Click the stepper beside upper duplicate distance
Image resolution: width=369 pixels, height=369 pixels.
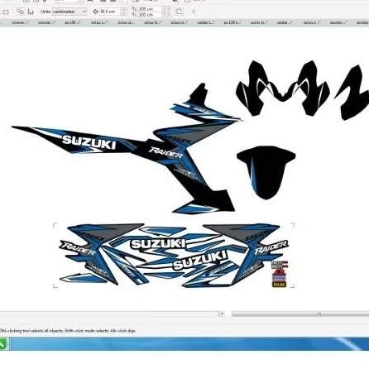point(166,9)
